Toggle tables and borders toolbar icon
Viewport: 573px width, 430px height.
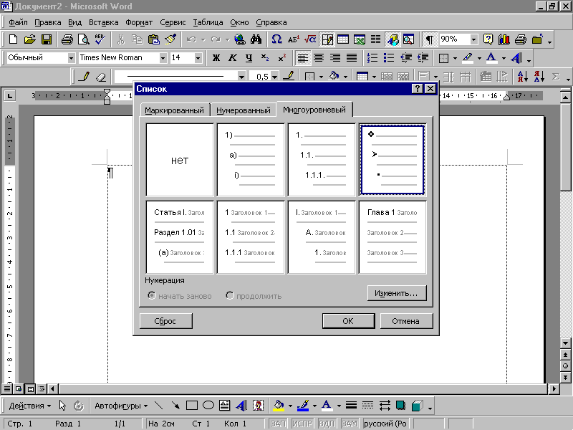pos(327,39)
